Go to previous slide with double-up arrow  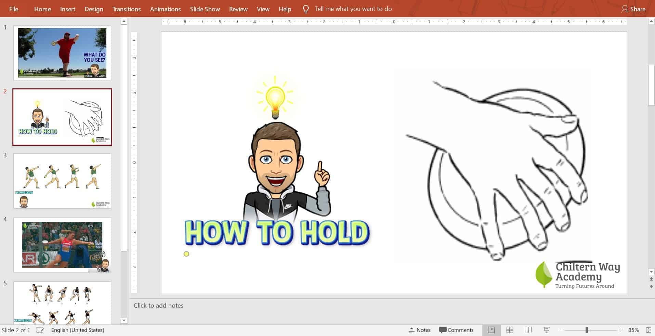click(x=651, y=279)
